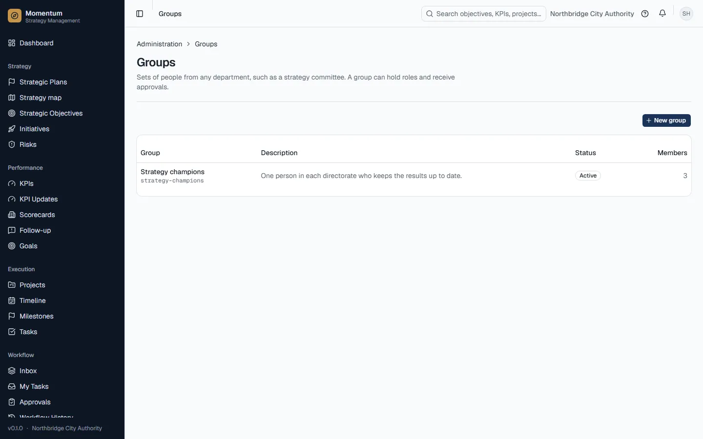
Task: Click the Active status badge
Action: (588, 176)
